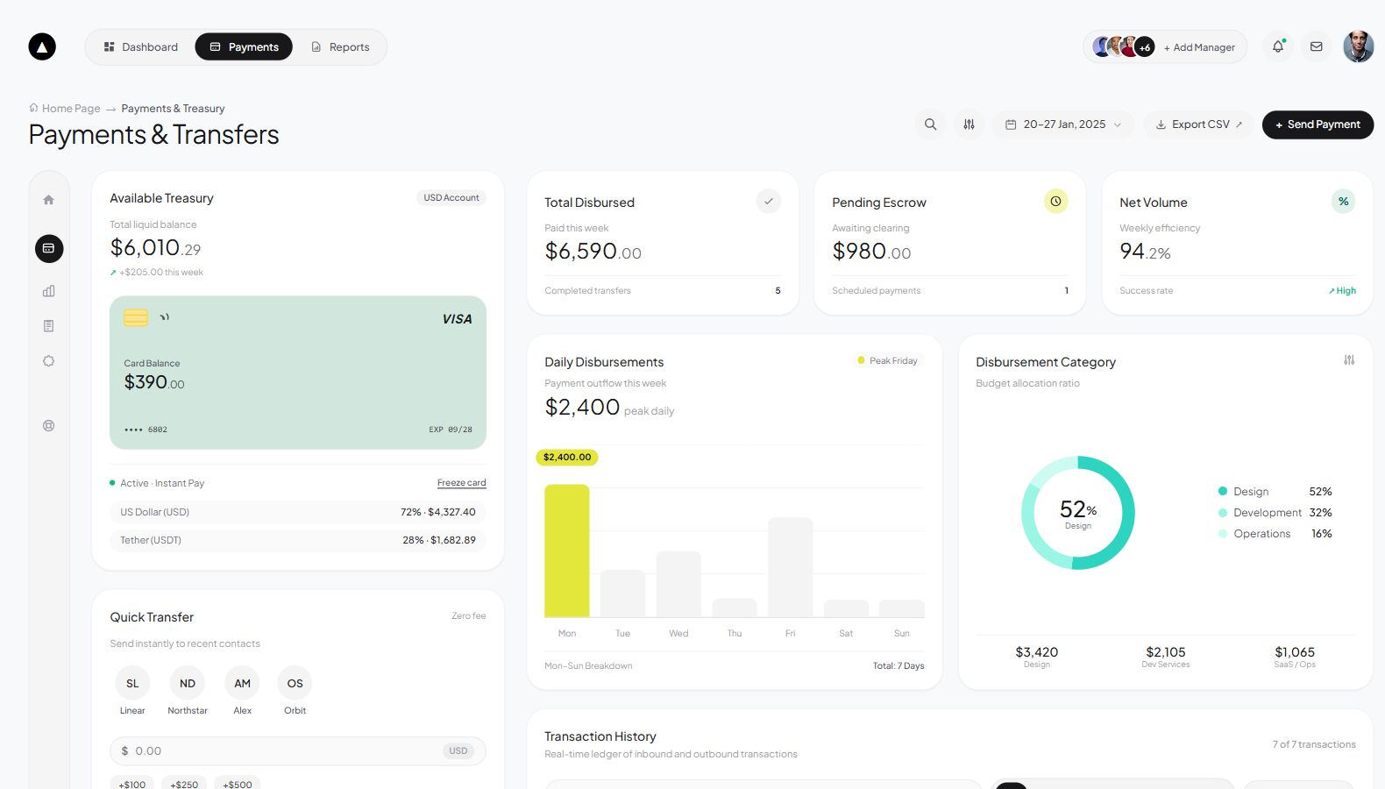
Task: Click Completed transfers count row
Action: click(x=663, y=291)
